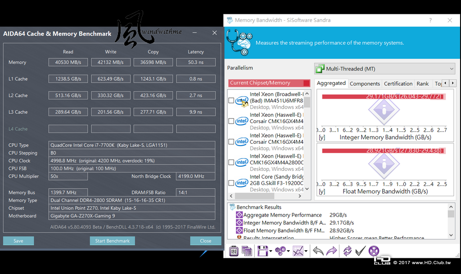
Task: Open the save icon dropdown arrow
Action: pos(271,251)
